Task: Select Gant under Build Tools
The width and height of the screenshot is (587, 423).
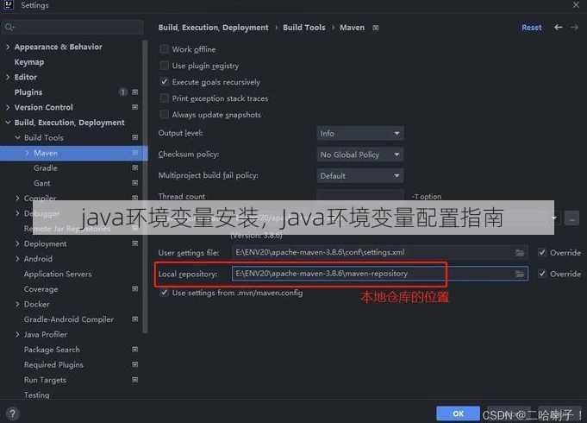Action: (42, 183)
